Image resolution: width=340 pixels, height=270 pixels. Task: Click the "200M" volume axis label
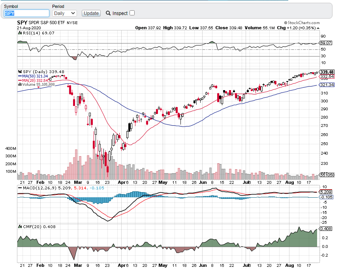point(11,164)
